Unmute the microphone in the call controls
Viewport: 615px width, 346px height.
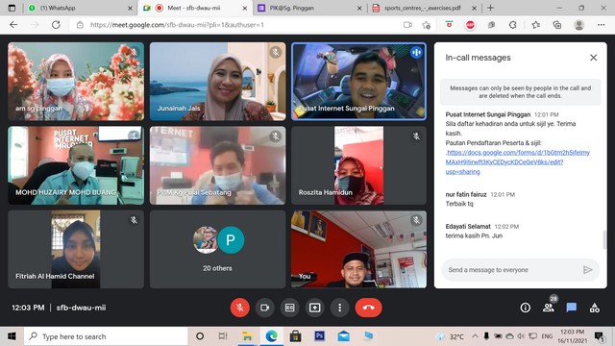pyautogui.click(x=239, y=308)
